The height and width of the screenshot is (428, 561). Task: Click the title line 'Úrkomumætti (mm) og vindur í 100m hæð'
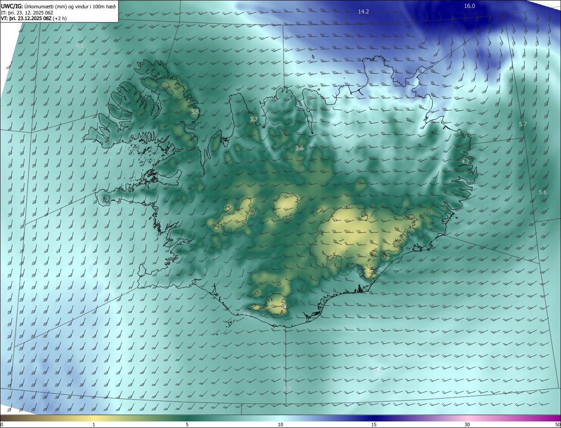71,6
